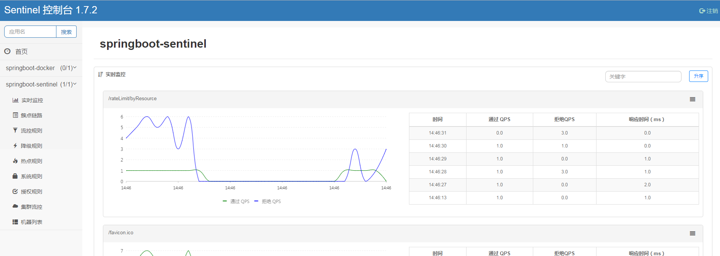Select 热点规则 menu item

(x=32, y=161)
